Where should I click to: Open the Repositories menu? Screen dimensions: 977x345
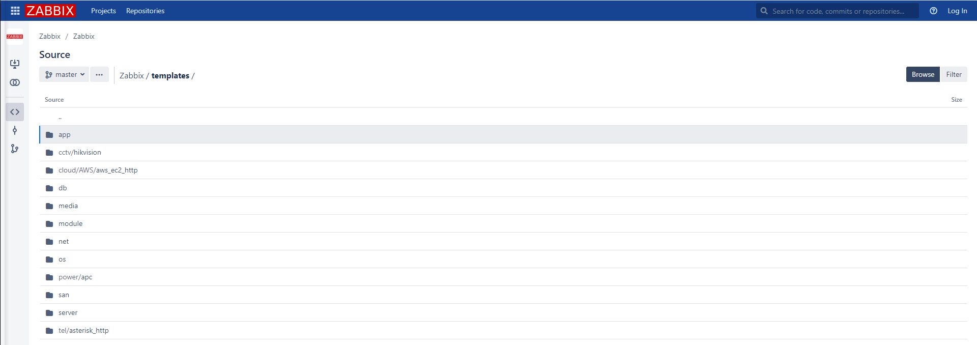[x=145, y=11]
